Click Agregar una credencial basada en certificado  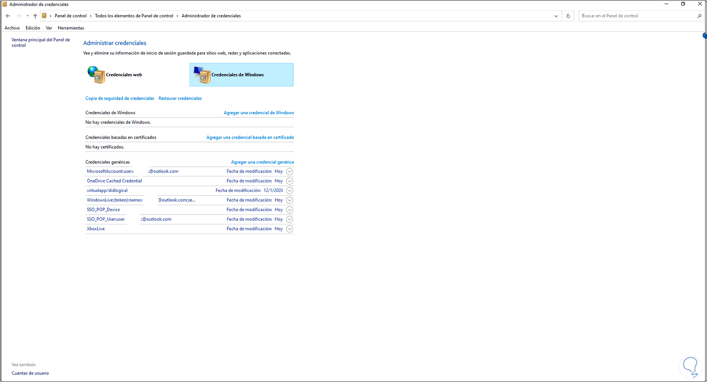(250, 137)
